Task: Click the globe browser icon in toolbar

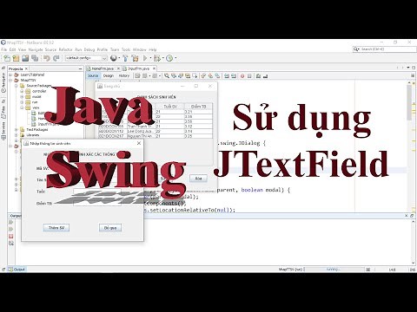Action: point(114,58)
